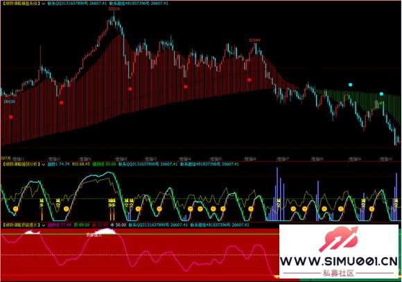Select the 恒指06 date axis marker
402x282 pixels.
[250, 159]
